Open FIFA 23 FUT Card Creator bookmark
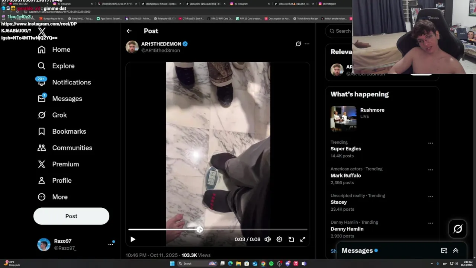This screenshot has height=268, width=476. [x=220, y=19]
